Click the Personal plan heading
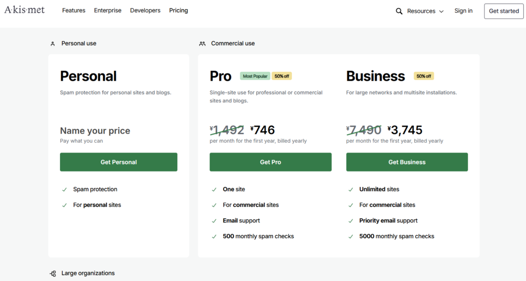The height and width of the screenshot is (281, 526). tap(88, 76)
